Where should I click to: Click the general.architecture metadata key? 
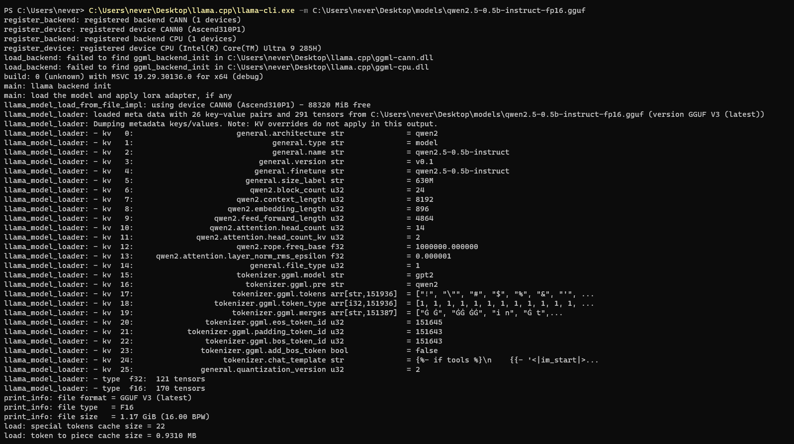click(281, 133)
